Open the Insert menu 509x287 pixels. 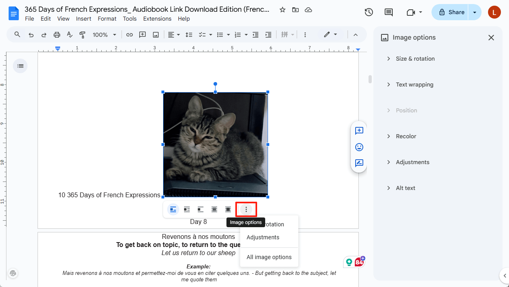[x=84, y=19]
